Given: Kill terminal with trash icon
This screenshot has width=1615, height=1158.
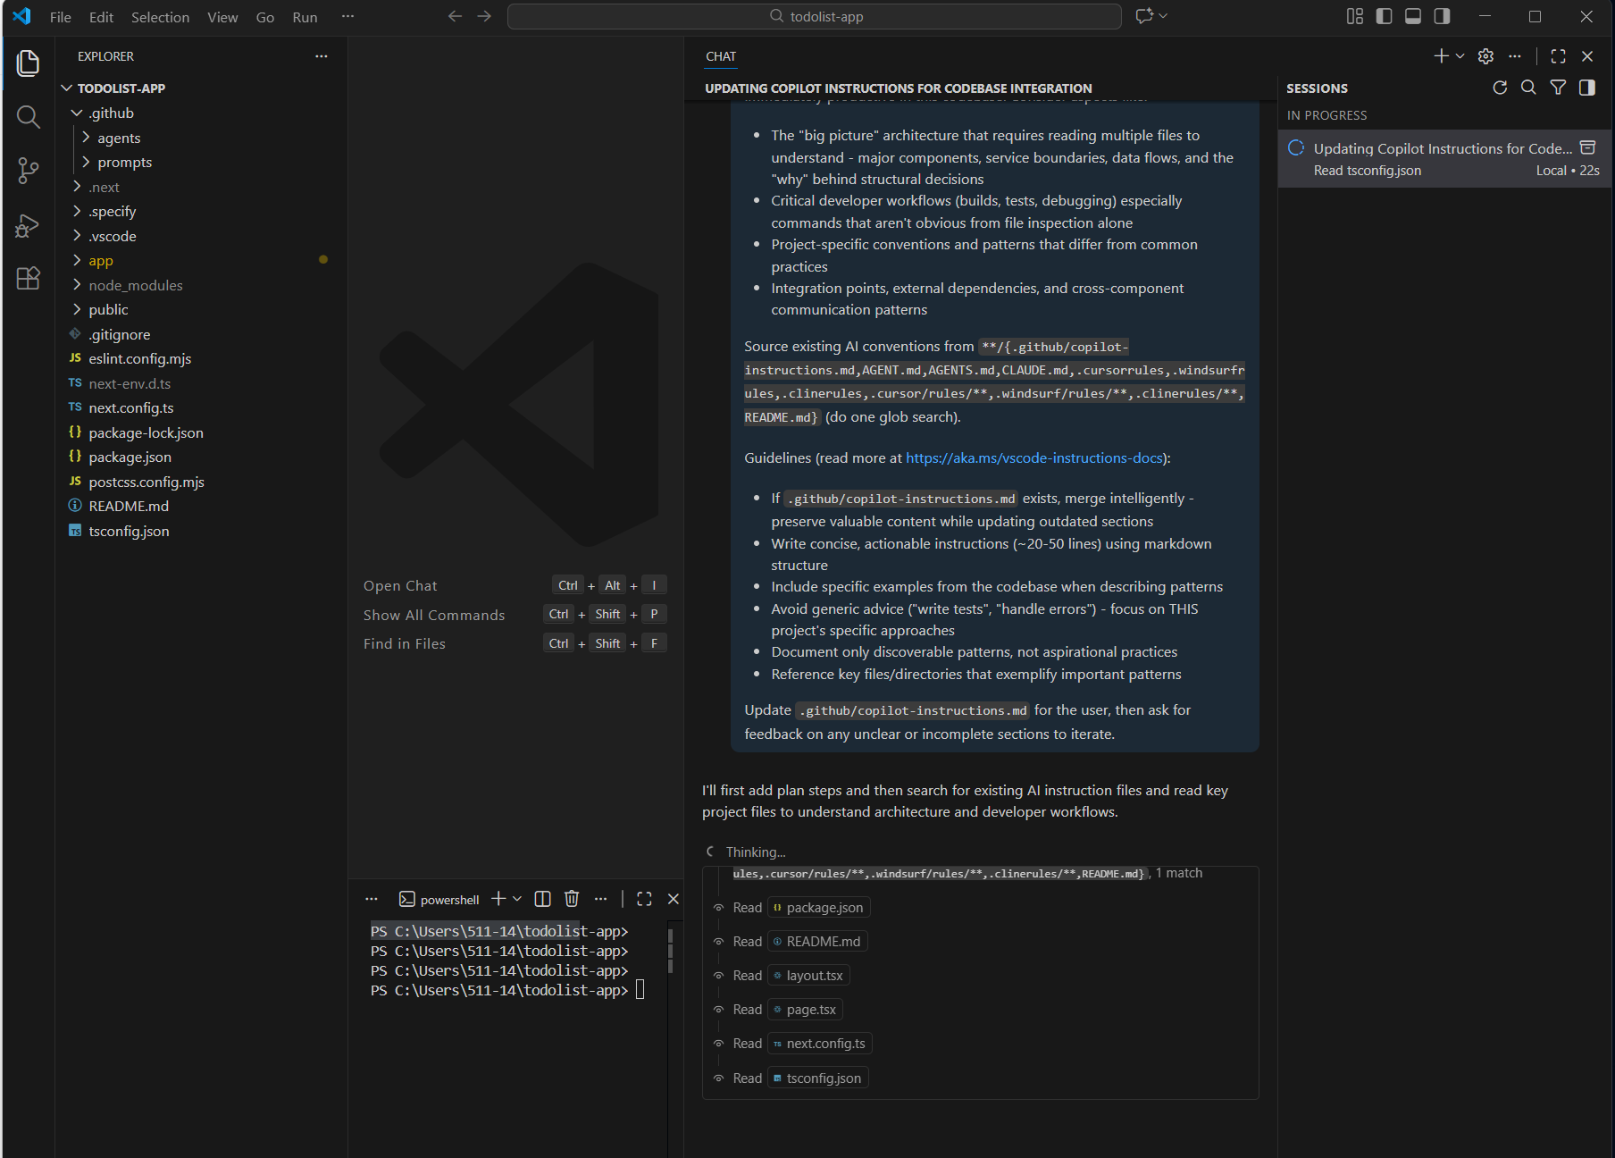Looking at the screenshot, I should pos(572,899).
